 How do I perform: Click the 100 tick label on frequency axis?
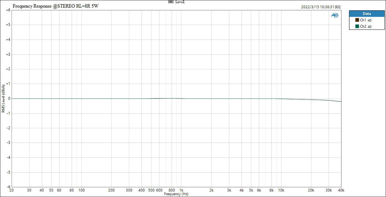[x=81, y=190]
